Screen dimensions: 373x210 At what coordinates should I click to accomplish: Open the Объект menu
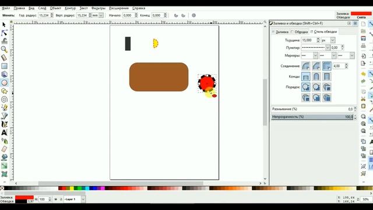click(55, 8)
